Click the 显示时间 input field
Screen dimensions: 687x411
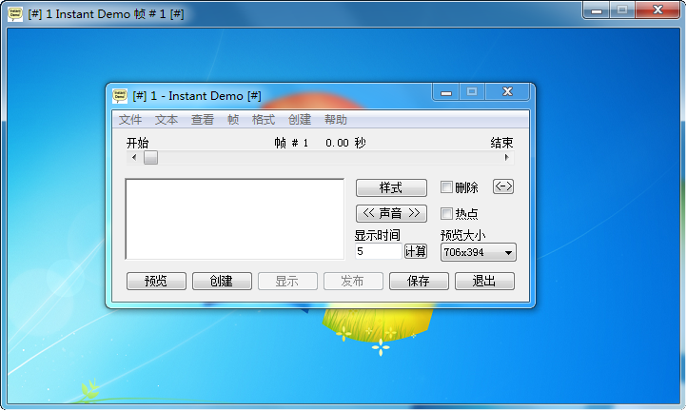click(x=378, y=252)
